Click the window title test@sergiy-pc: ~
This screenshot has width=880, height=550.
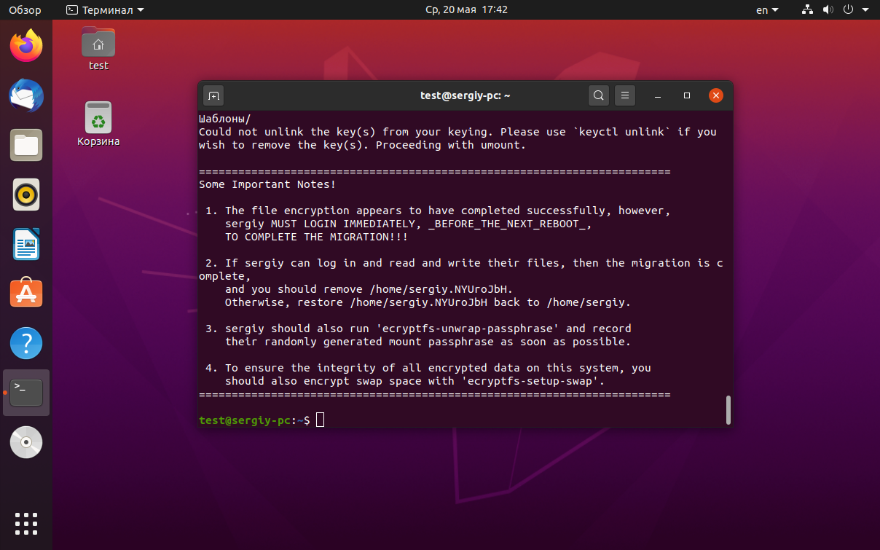tap(465, 95)
